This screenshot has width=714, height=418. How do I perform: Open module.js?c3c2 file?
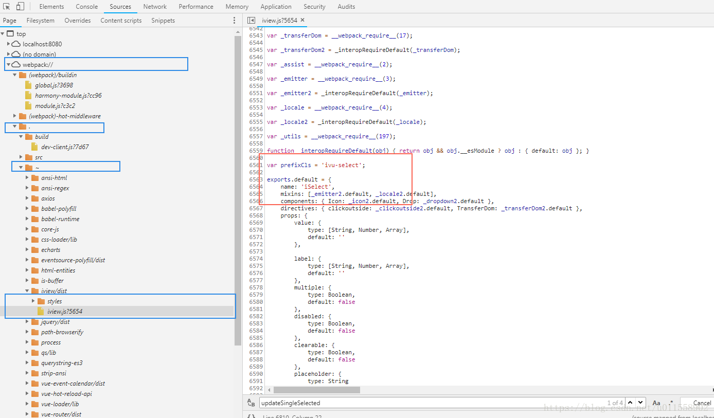pos(55,106)
